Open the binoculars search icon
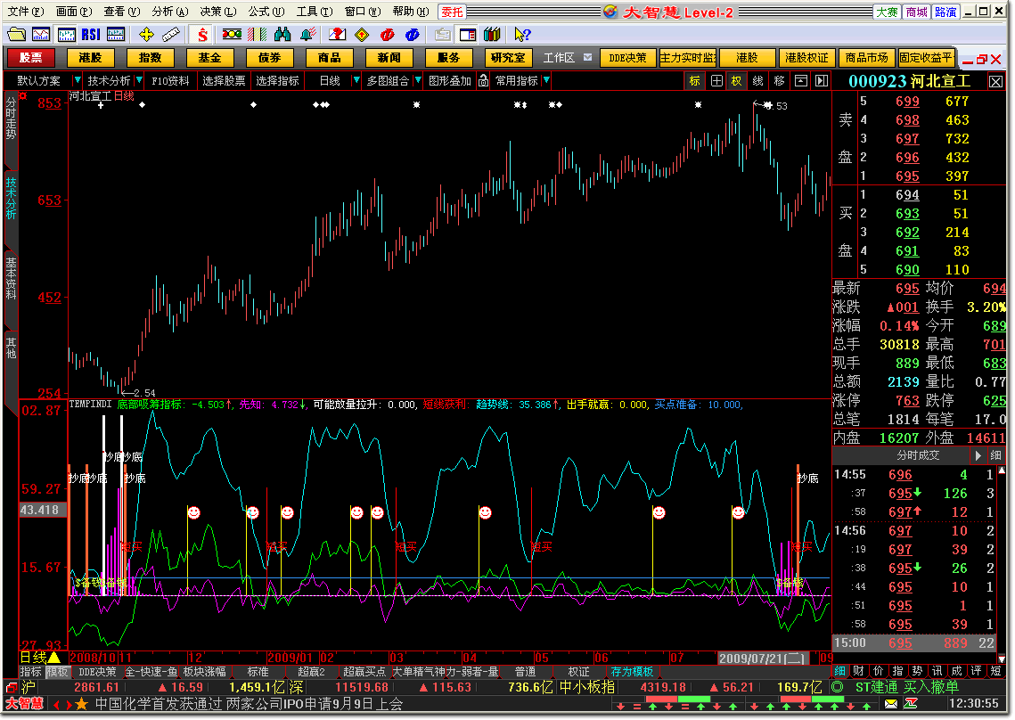This screenshot has width=1015, height=720. (x=282, y=35)
